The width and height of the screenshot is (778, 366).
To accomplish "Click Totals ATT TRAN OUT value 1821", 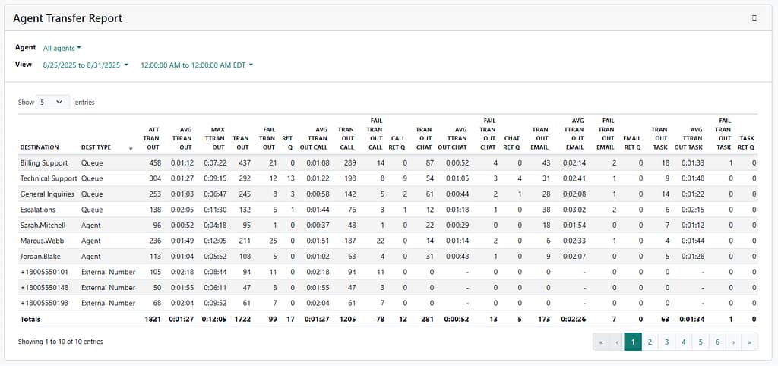I will coord(153,320).
